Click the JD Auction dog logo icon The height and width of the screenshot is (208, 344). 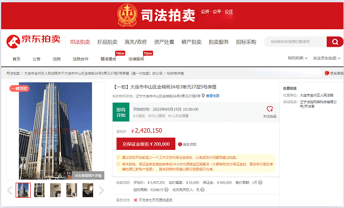pos(13,42)
